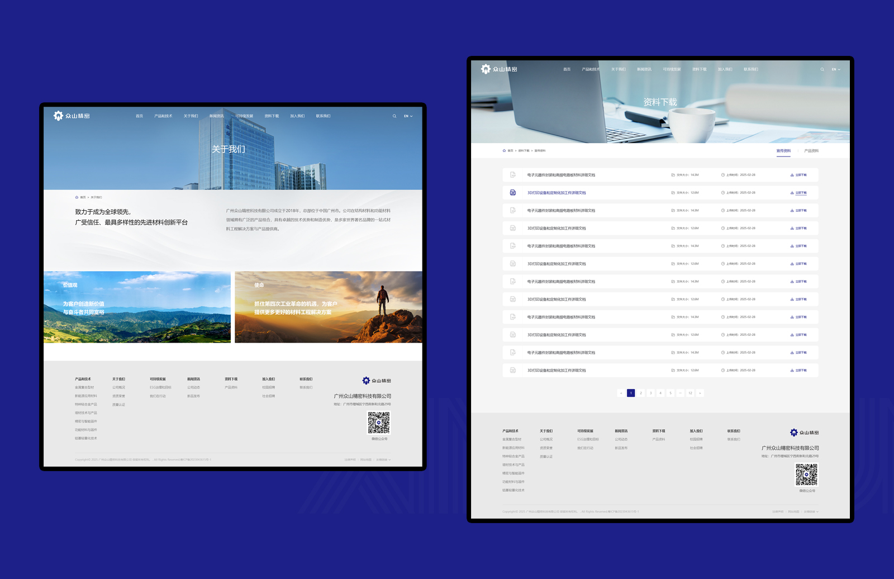Image resolution: width=894 pixels, height=579 pixels.
Task: Click search icon on 关于我们 page header
Action: (394, 116)
